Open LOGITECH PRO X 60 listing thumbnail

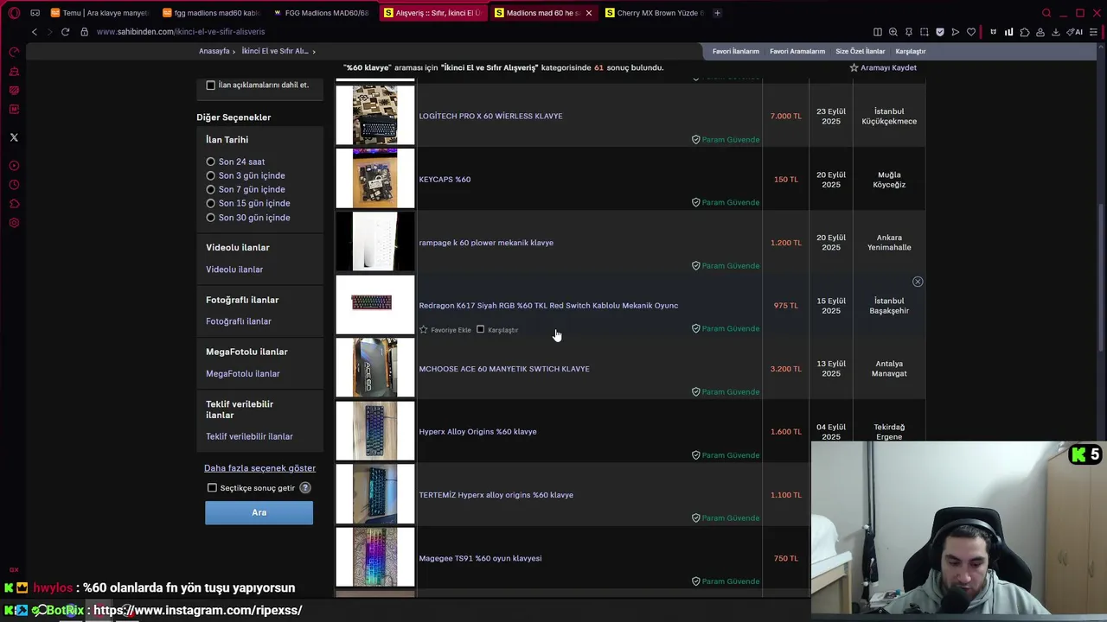[x=375, y=115]
